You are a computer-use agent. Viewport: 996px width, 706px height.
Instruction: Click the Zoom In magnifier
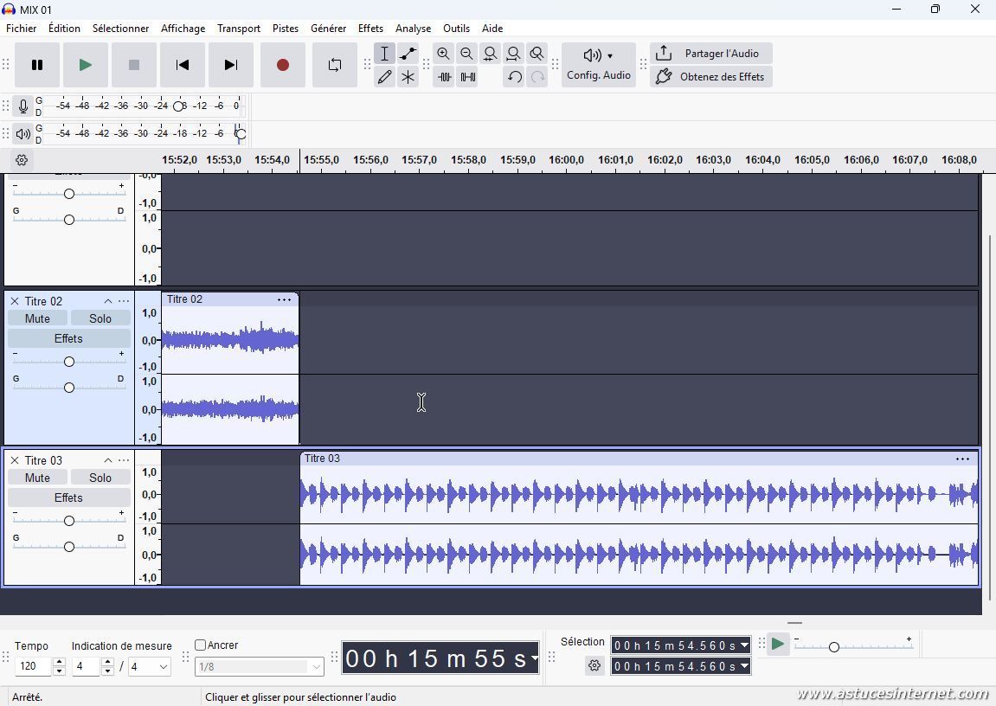[x=443, y=54]
